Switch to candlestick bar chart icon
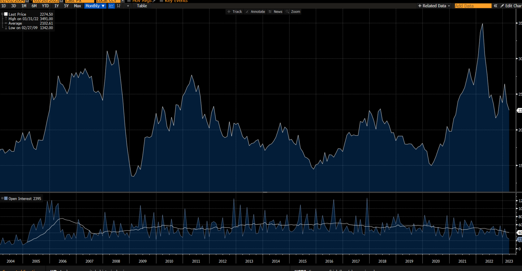The height and width of the screenshot is (271, 522). click(119, 6)
